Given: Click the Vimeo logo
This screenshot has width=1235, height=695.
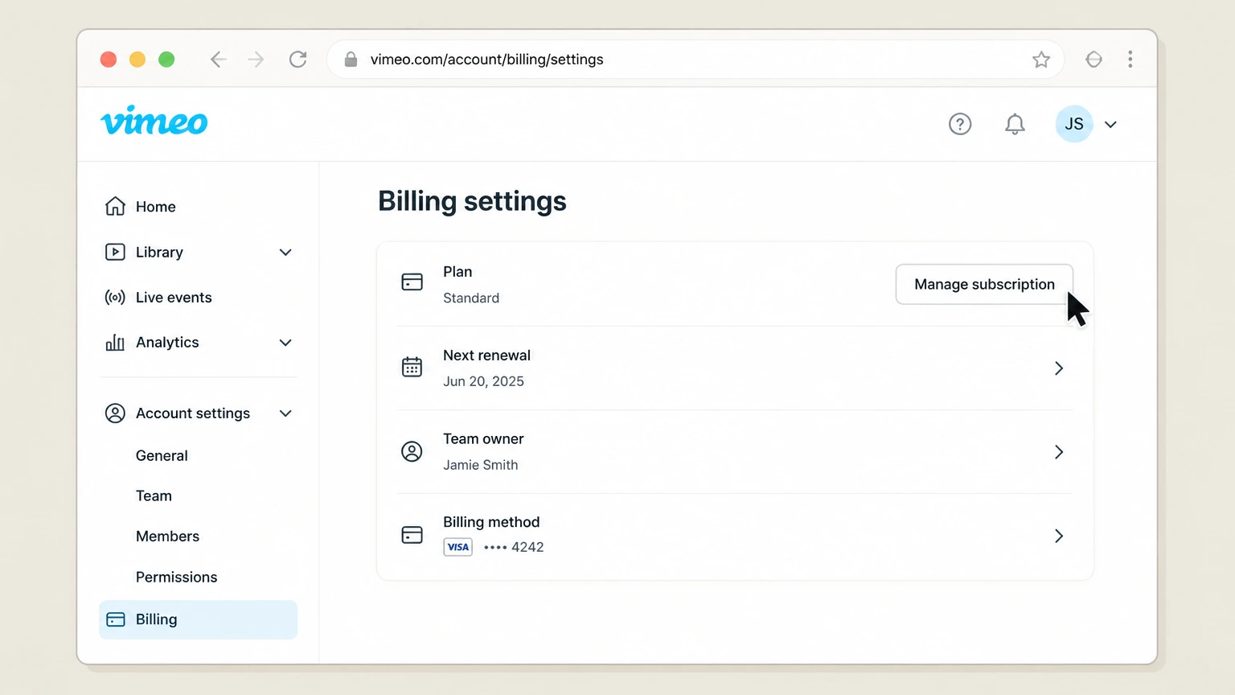Looking at the screenshot, I should coord(154,121).
